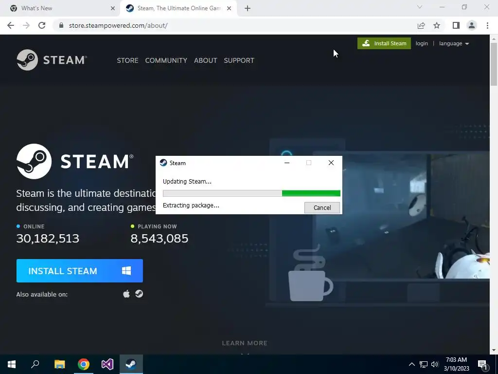Open Chrome tab search chevron
Image resolution: width=498 pixels, height=374 pixels.
(x=420, y=7)
